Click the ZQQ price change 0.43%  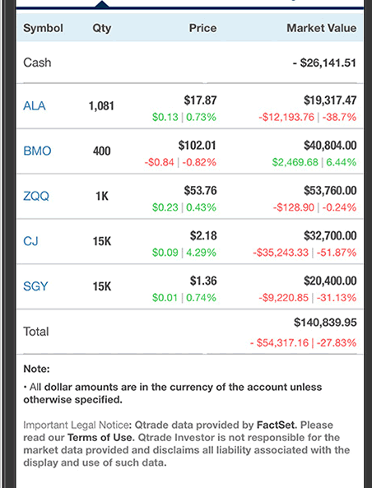tap(201, 207)
